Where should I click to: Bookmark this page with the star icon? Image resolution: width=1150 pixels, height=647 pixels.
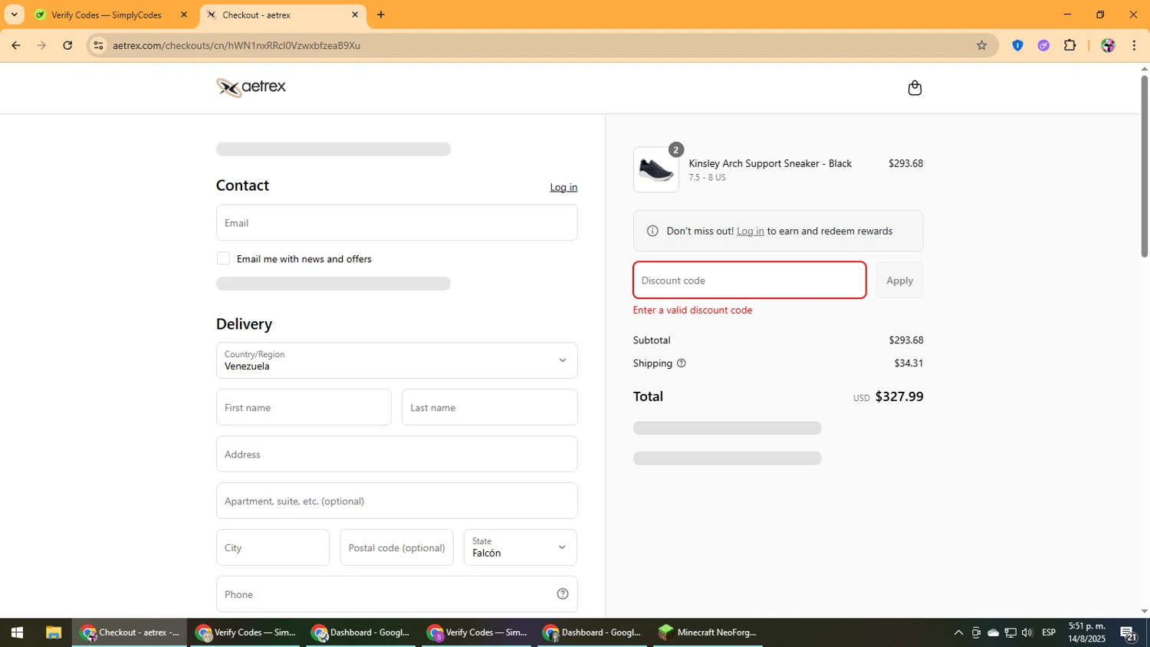click(x=981, y=45)
